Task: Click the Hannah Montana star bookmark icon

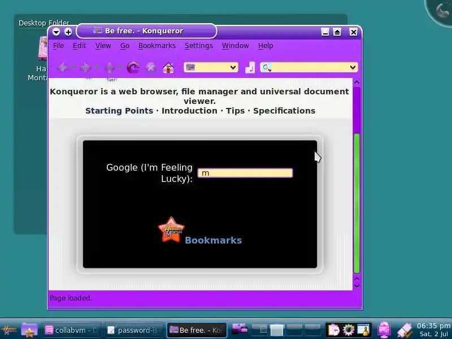Action: (171, 229)
